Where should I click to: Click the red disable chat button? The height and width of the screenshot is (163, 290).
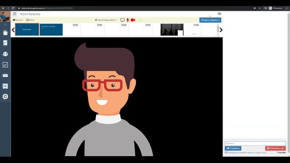coord(275,148)
